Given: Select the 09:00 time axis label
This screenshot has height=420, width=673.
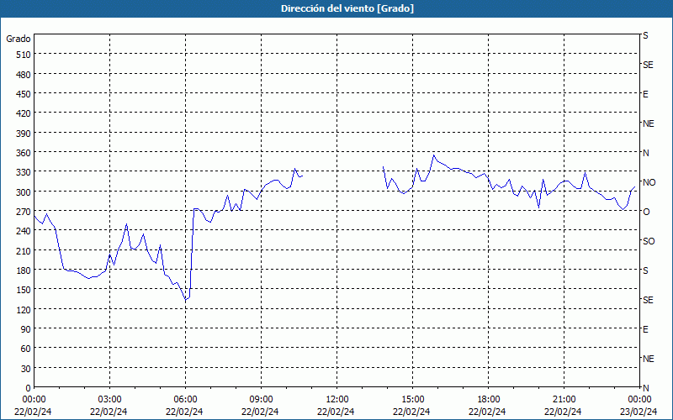Looking at the screenshot, I should coord(261,400).
